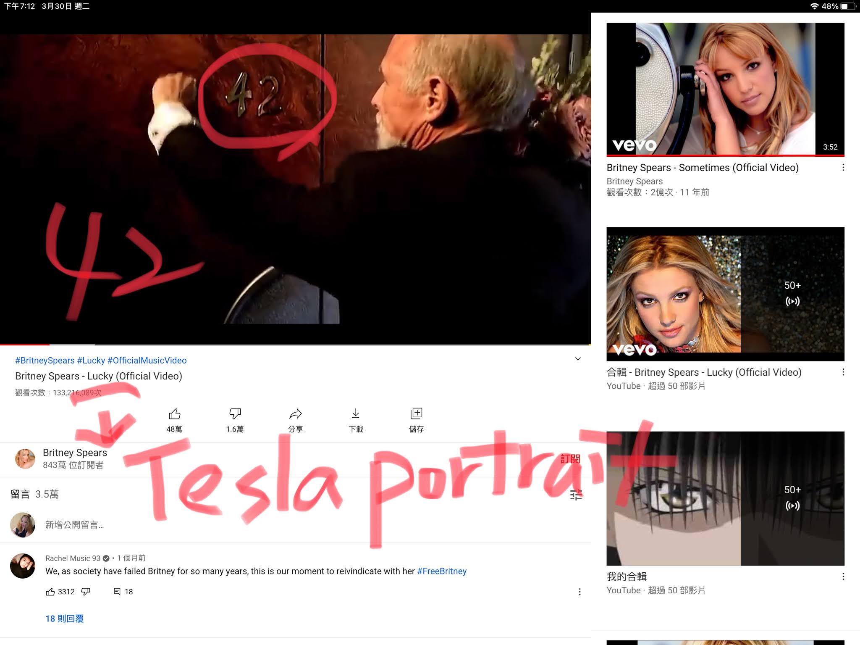
Task: Subscribe with the 訂閱 button
Action: coord(570,459)
